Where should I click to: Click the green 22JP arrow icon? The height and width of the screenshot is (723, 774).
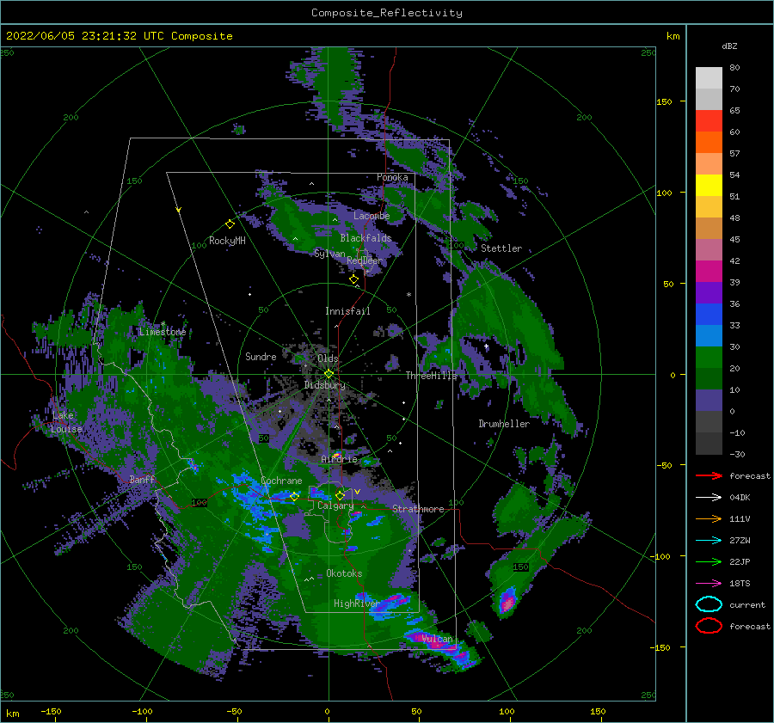709,561
